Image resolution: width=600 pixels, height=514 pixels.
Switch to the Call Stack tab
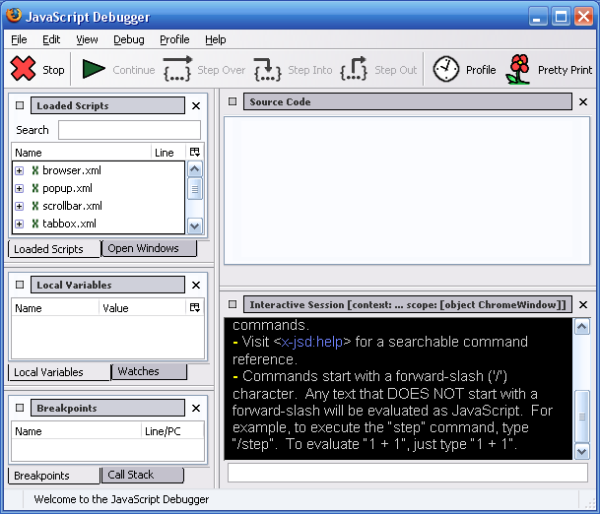[130, 475]
